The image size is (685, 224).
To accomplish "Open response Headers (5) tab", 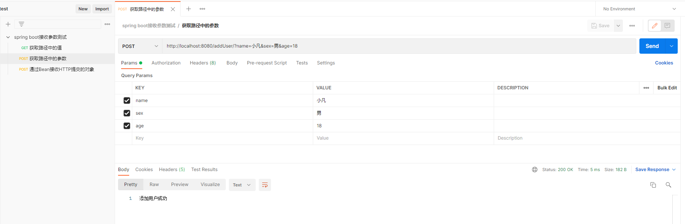I will (x=172, y=170).
